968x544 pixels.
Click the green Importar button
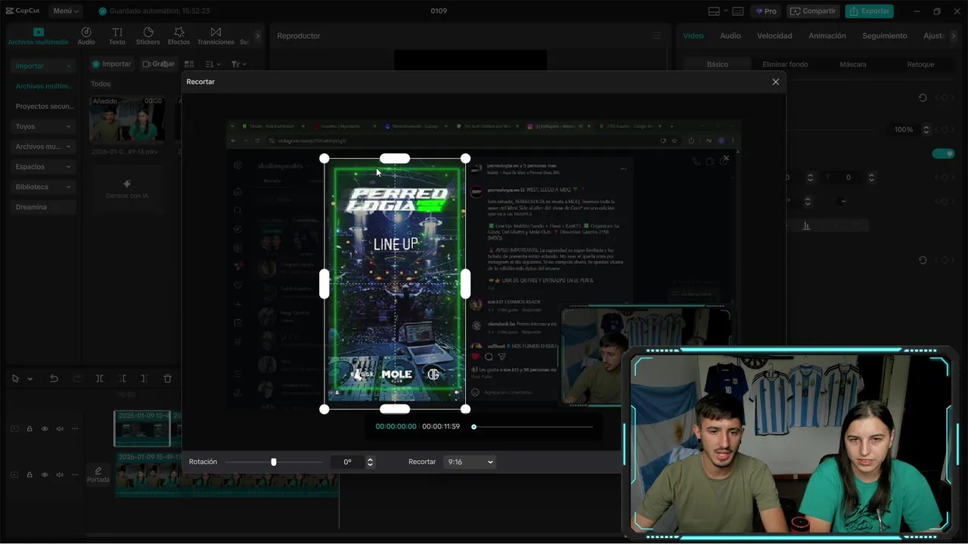click(x=112, y=64)
